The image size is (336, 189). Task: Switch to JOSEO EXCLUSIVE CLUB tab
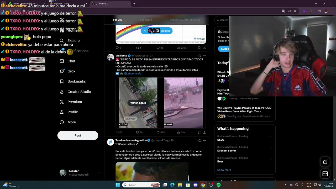[185, 20]
